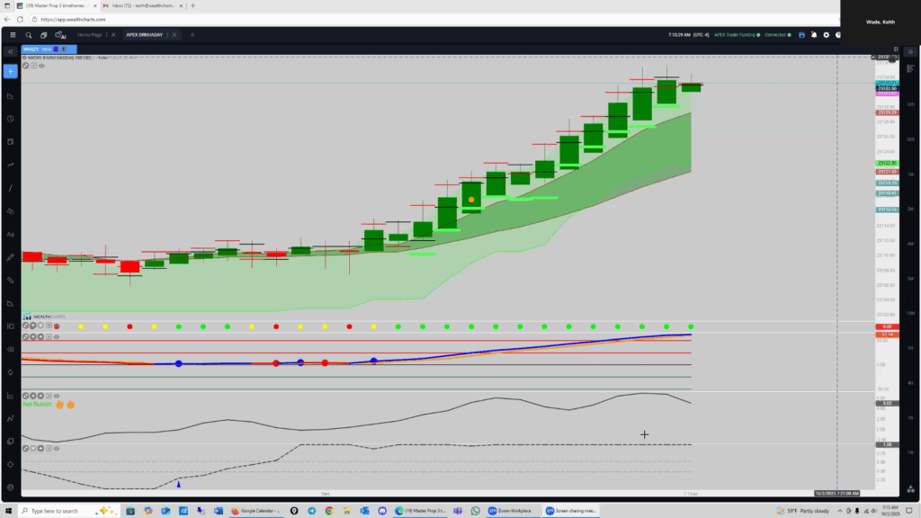
Task: Toggle eye icon on Net Bullish indicator panel
Action: tap(56, 395)
